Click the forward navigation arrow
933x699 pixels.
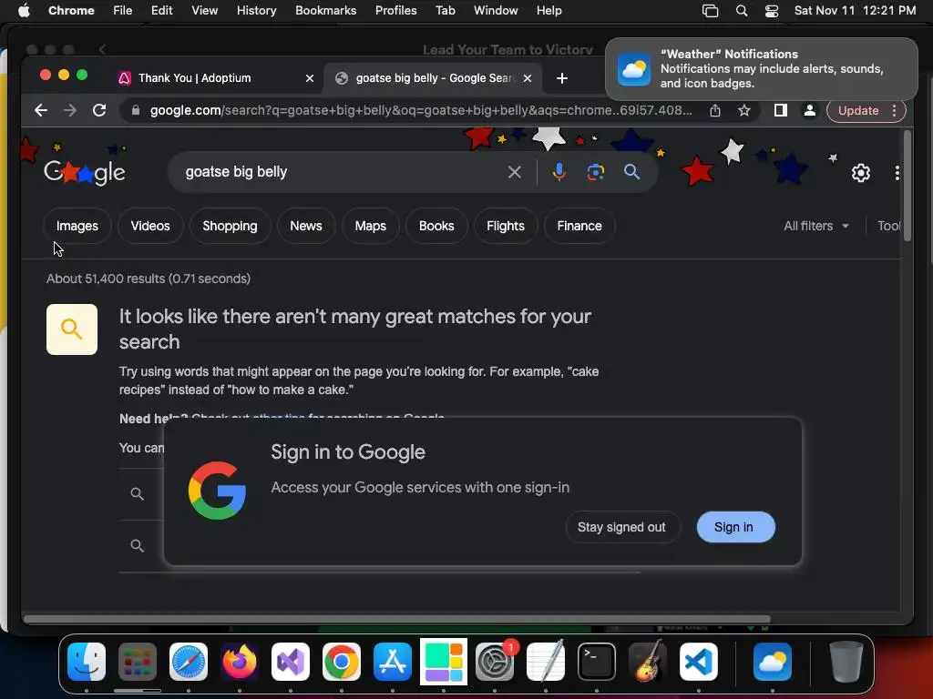tap(70, 110)
